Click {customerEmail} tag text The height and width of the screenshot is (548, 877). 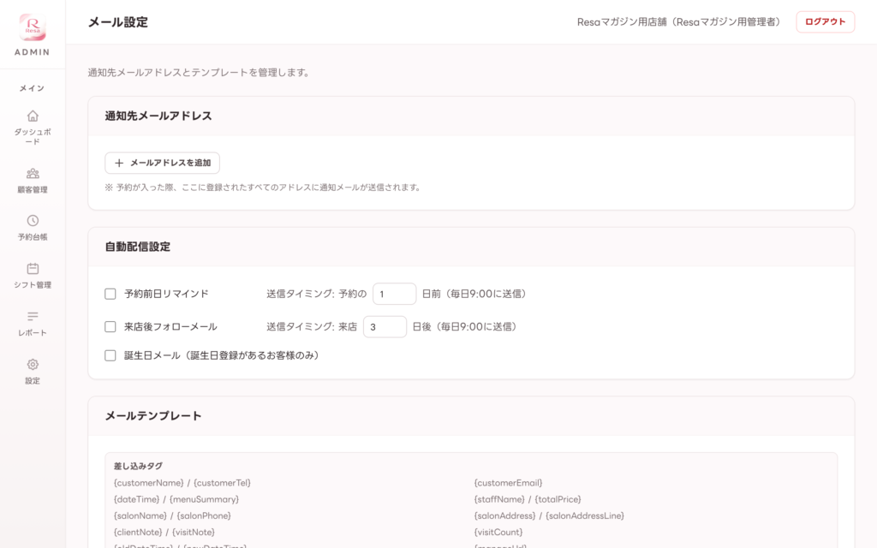click(509, 483)
